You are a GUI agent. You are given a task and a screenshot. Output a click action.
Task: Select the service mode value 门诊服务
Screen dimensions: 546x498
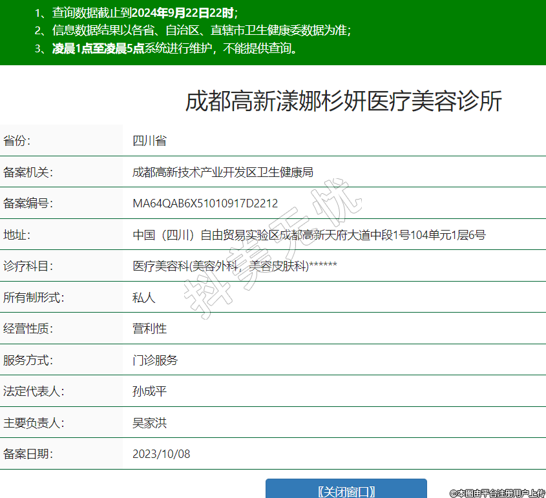pos(155,360)
